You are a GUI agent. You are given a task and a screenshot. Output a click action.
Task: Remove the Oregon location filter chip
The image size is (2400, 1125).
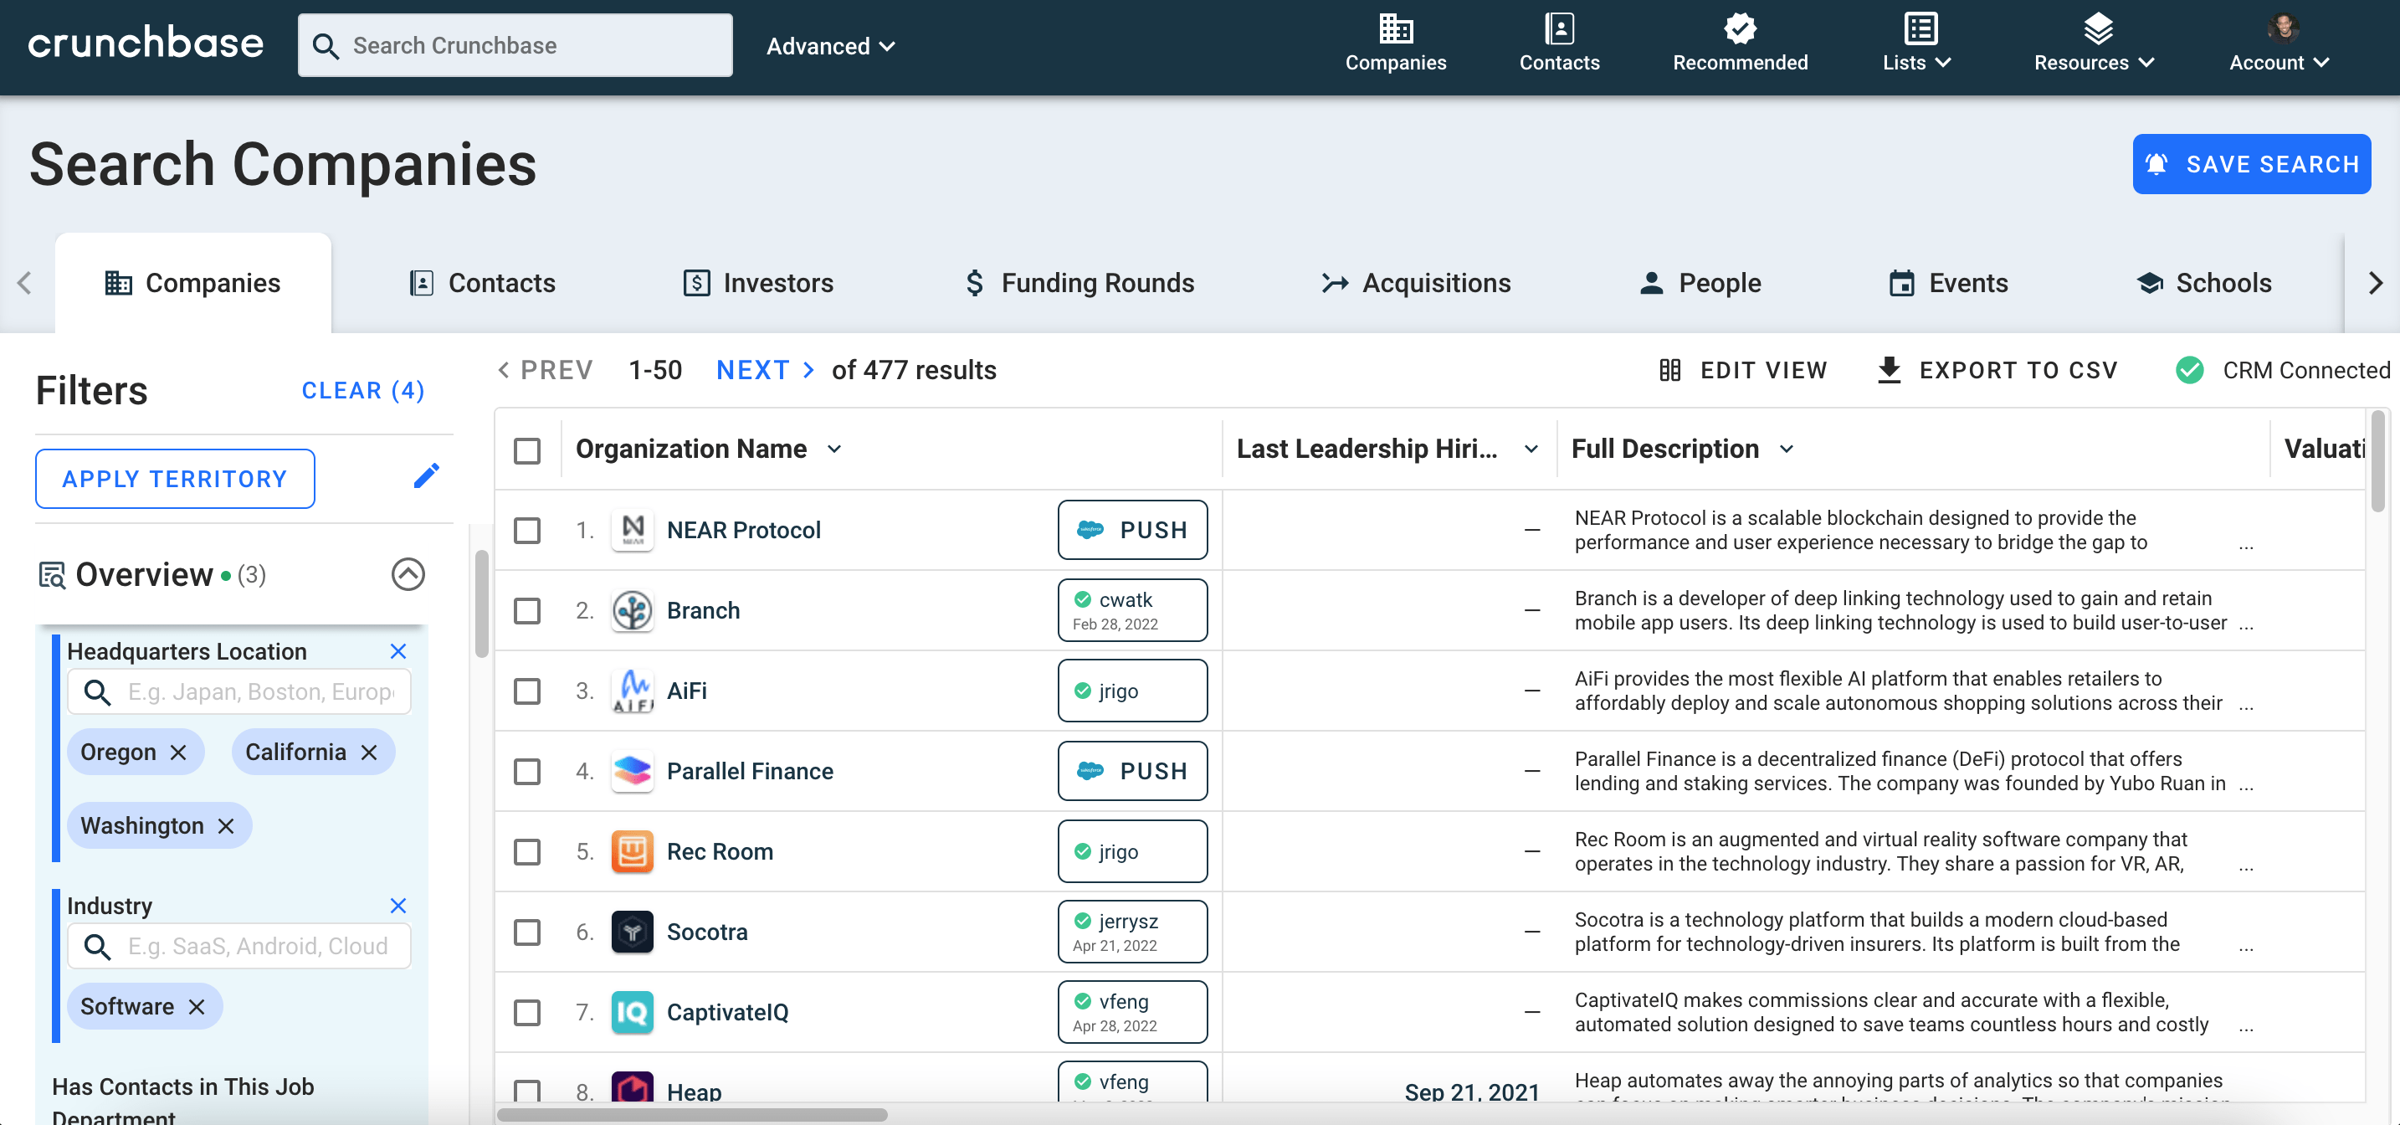179,753
